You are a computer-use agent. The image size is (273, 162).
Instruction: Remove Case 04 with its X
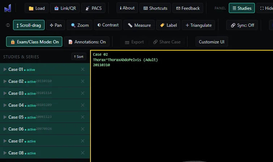coord(83,105)
